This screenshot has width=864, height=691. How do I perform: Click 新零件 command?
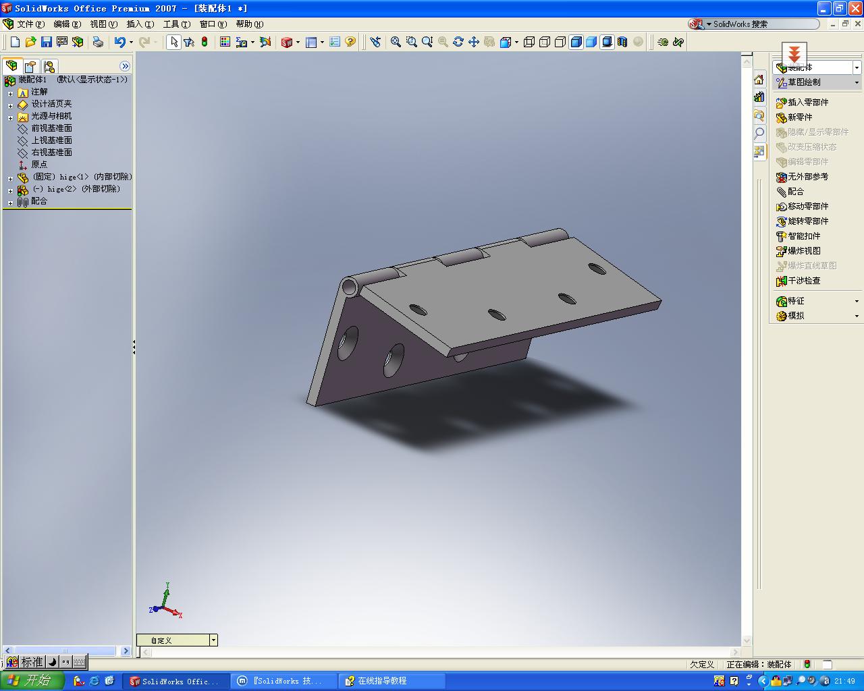[x=794, y=117]
